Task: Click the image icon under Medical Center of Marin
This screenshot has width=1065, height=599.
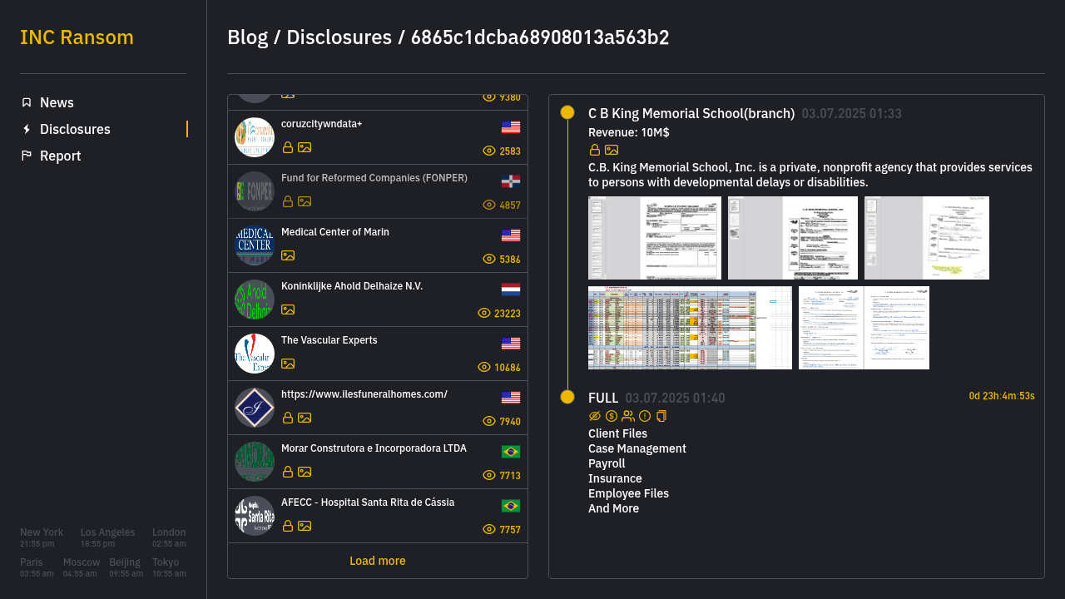Action: tap(288, 255)
